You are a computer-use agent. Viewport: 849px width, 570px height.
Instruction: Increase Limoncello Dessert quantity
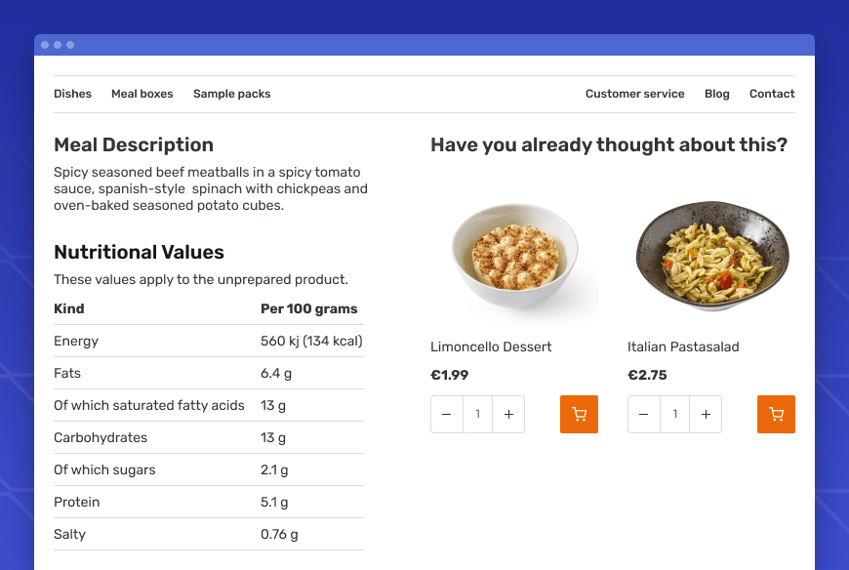pyautogui.click(x=508, y=414)
